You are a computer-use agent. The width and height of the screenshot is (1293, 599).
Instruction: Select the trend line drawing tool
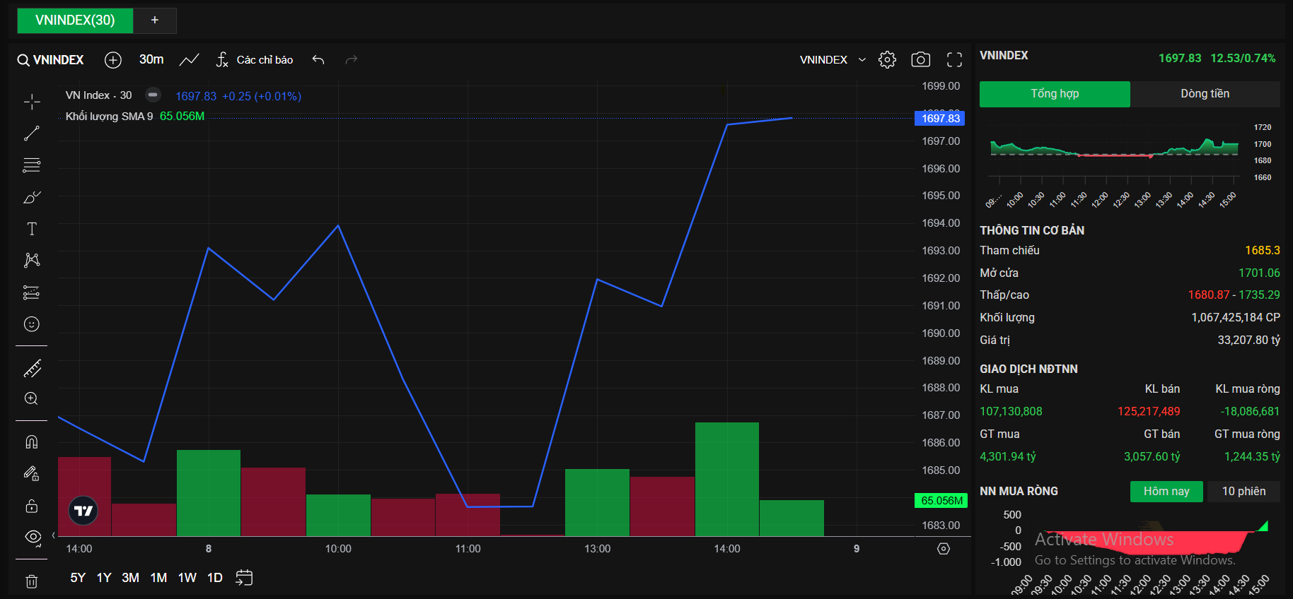32,134
